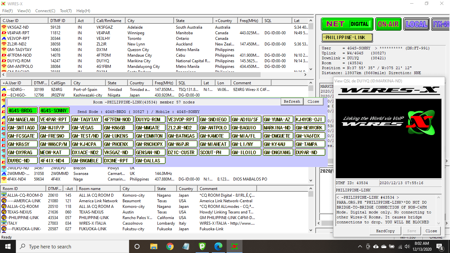450x253 pixels.
Task: Click the A icon beside --9Z4RG-- node
Action: tap(4, 90)
